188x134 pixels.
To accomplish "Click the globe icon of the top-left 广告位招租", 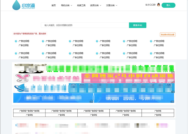I will click(x=16, y=41).
